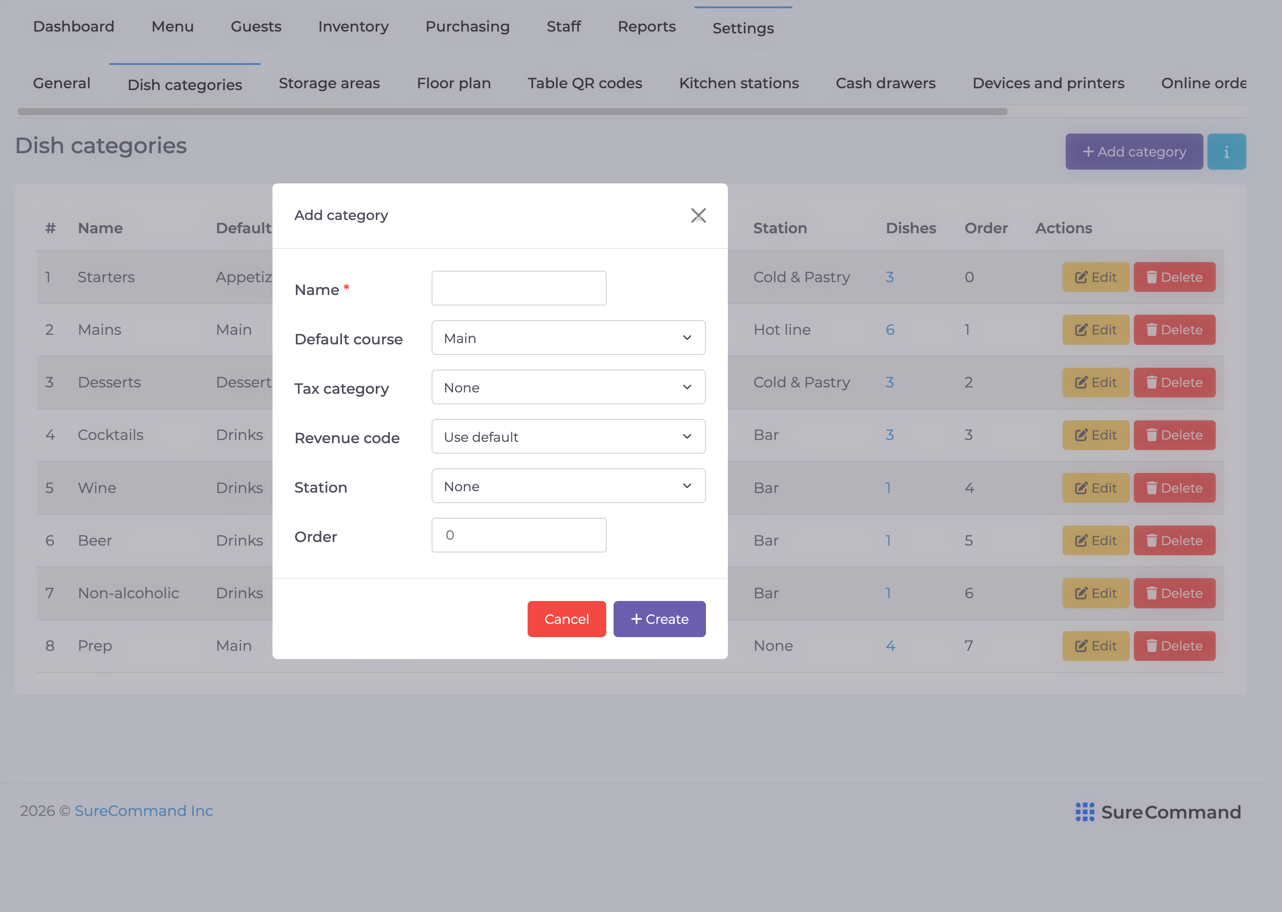Screen dimensions: 1282x912
Task: Focus the Name input field
Action: 518,288
